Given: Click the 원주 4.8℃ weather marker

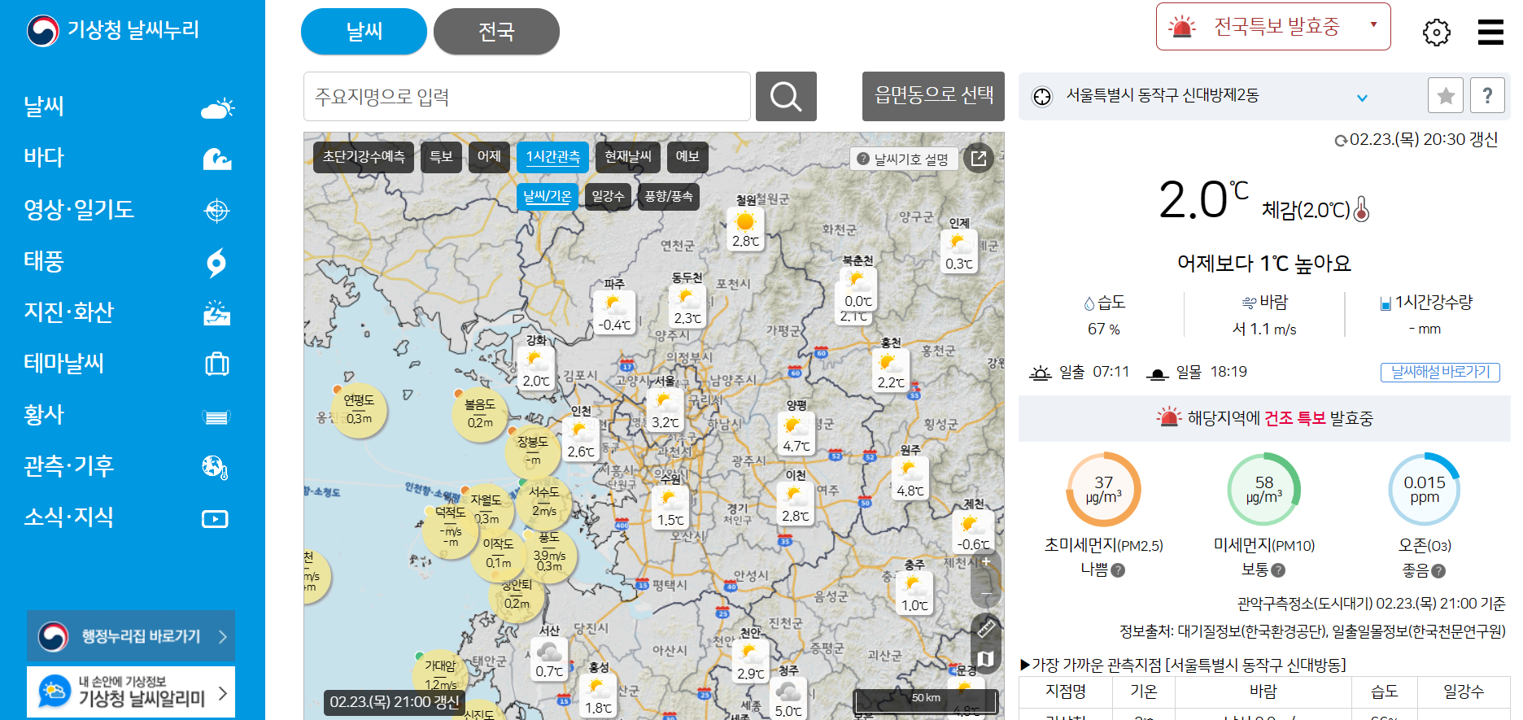Looking at the screenshot, I should (910, 478).
